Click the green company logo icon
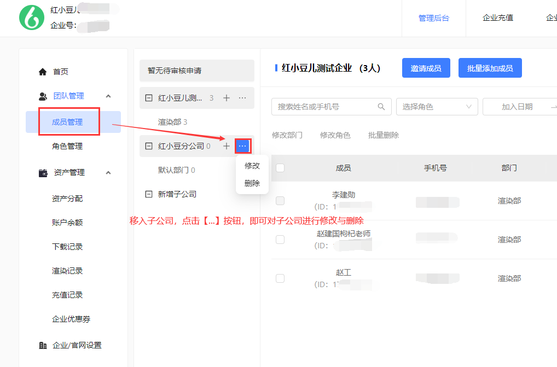This screenshot has height=367, width=557. click(x=32, y=18)
